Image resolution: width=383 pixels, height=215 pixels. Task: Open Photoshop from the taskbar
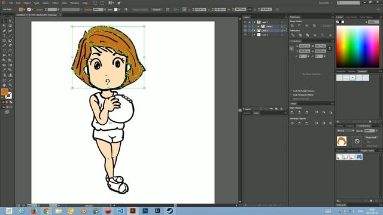[x=145, y=211]
